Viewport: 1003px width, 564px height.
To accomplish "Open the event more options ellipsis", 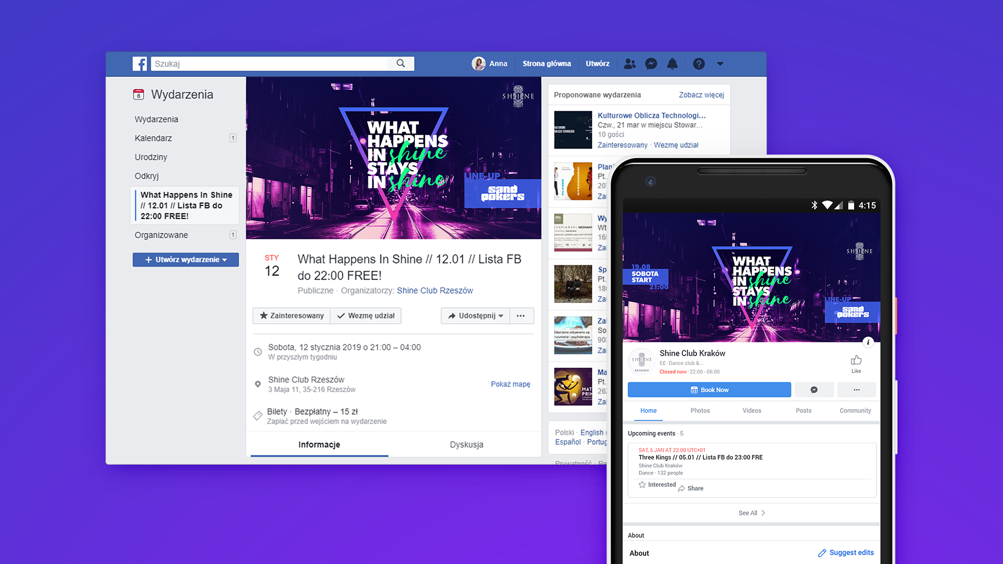I will click(521, 316).
